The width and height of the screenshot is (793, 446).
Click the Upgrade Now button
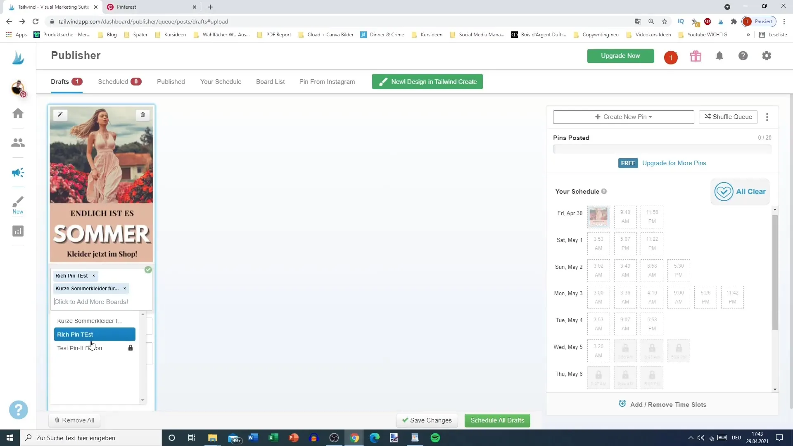tap(621, 56)
